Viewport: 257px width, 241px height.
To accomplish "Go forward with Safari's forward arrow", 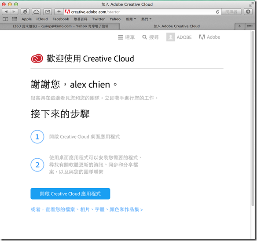I will pyautogui.click(x=14, y=12).
